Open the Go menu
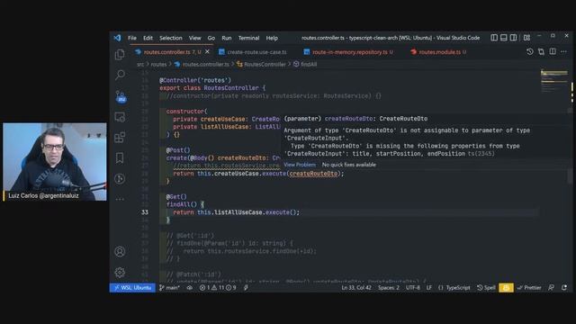The height and width of the screenshot is (324, 576). [x=211, y=38]
